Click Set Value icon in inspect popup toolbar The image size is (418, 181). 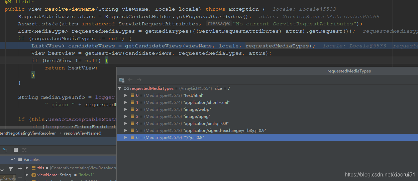(122, 80)
